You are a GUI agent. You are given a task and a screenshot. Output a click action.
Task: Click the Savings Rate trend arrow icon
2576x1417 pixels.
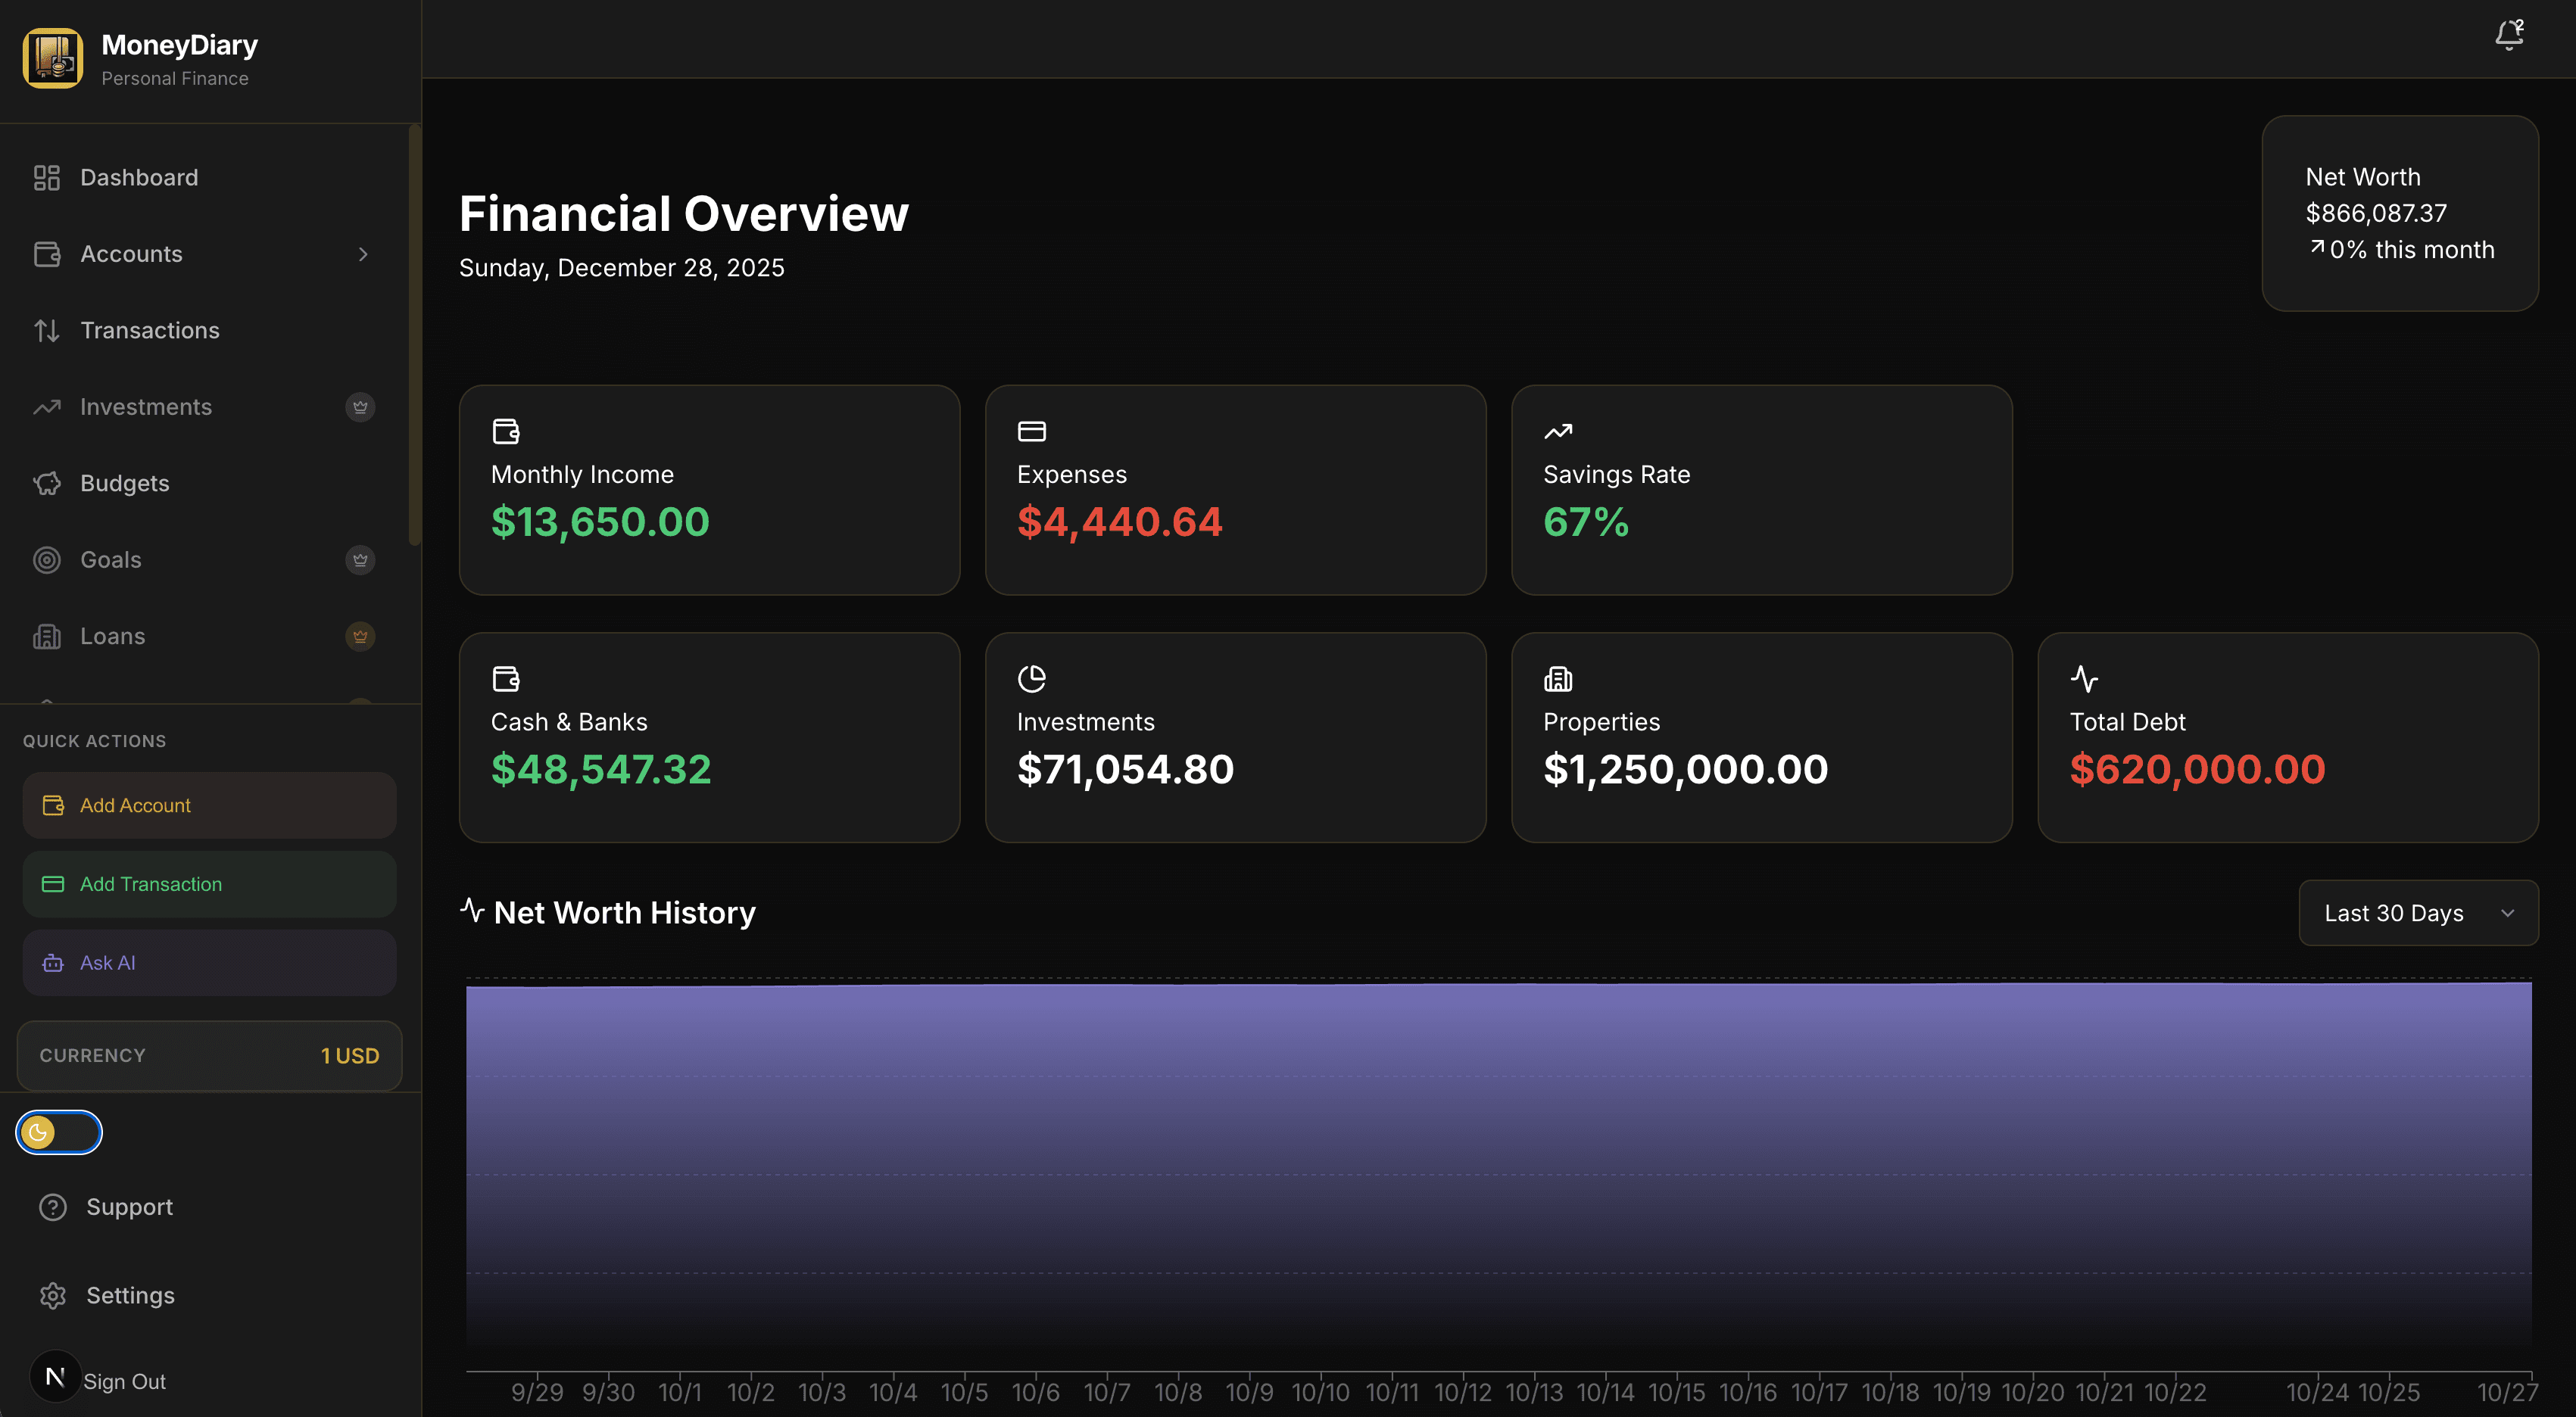[1557, 431]
